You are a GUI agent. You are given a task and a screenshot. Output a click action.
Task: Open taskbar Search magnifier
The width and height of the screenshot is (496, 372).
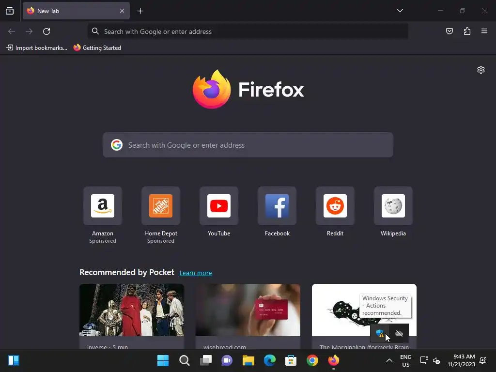click(x=185, y=360)
